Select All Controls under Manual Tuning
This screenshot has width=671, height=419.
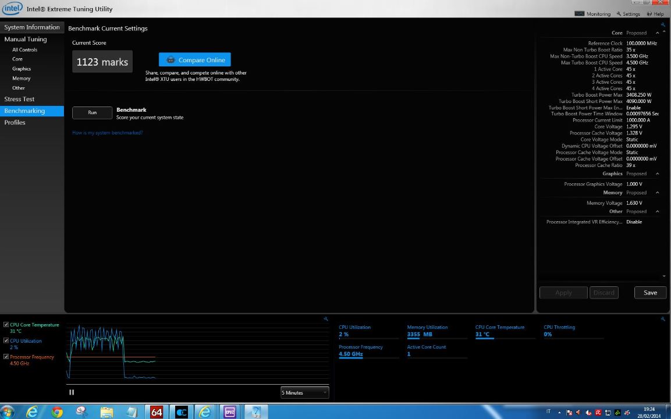point(25,49)
